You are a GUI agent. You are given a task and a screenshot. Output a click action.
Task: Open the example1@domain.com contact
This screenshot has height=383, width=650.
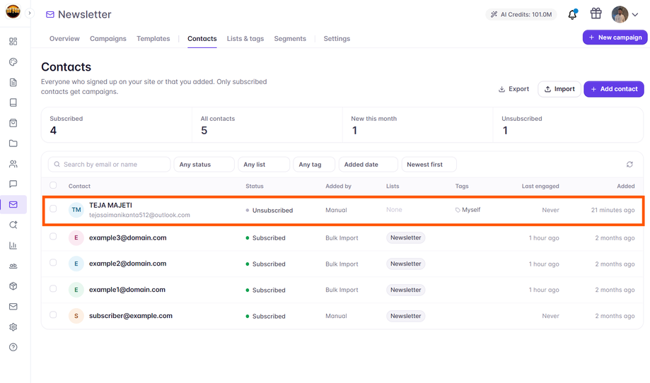click(127, 290)
